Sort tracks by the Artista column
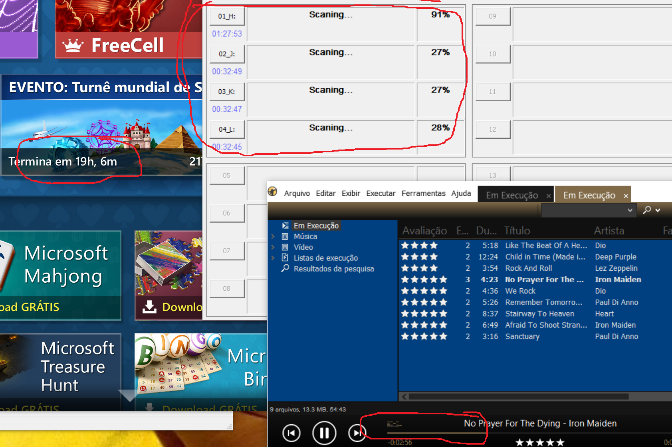 [609, 231]
